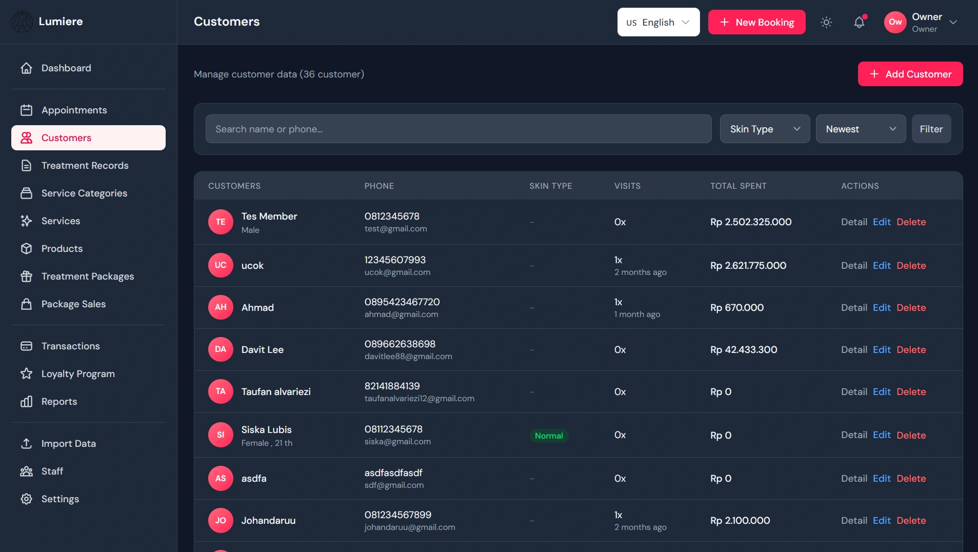Open Appointments menu item

(x=88, y=110)
